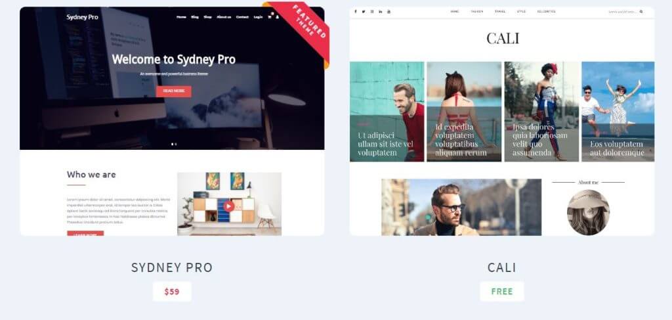Viewport: 672px width, 320px height.
Task: Click the search magnifier icon in Cali preview
Action: point(641,12)
